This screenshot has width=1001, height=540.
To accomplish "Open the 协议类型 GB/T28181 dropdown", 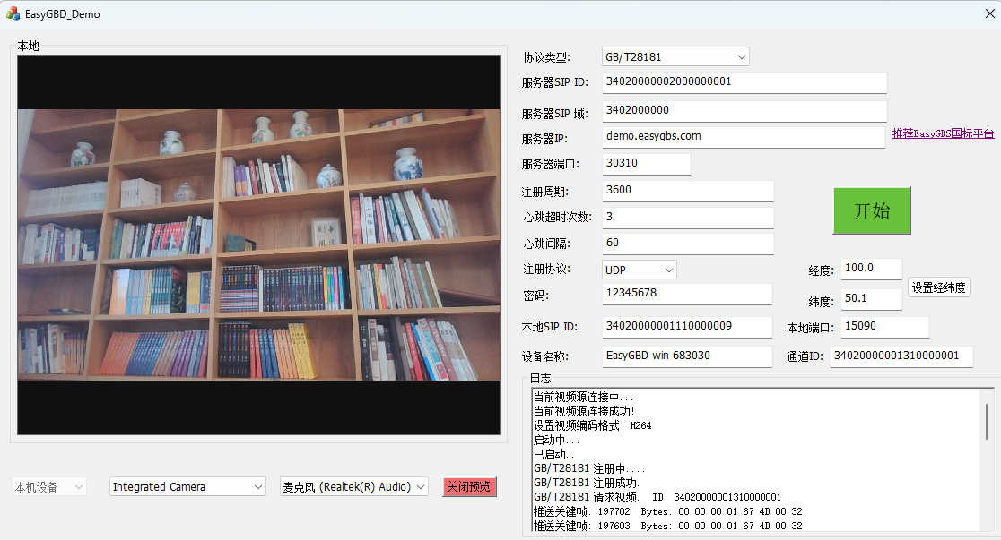I will 675,57.
